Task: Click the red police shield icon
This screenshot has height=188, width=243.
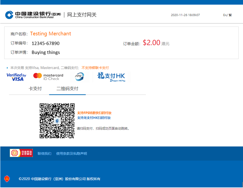Action: click(7, 179)
